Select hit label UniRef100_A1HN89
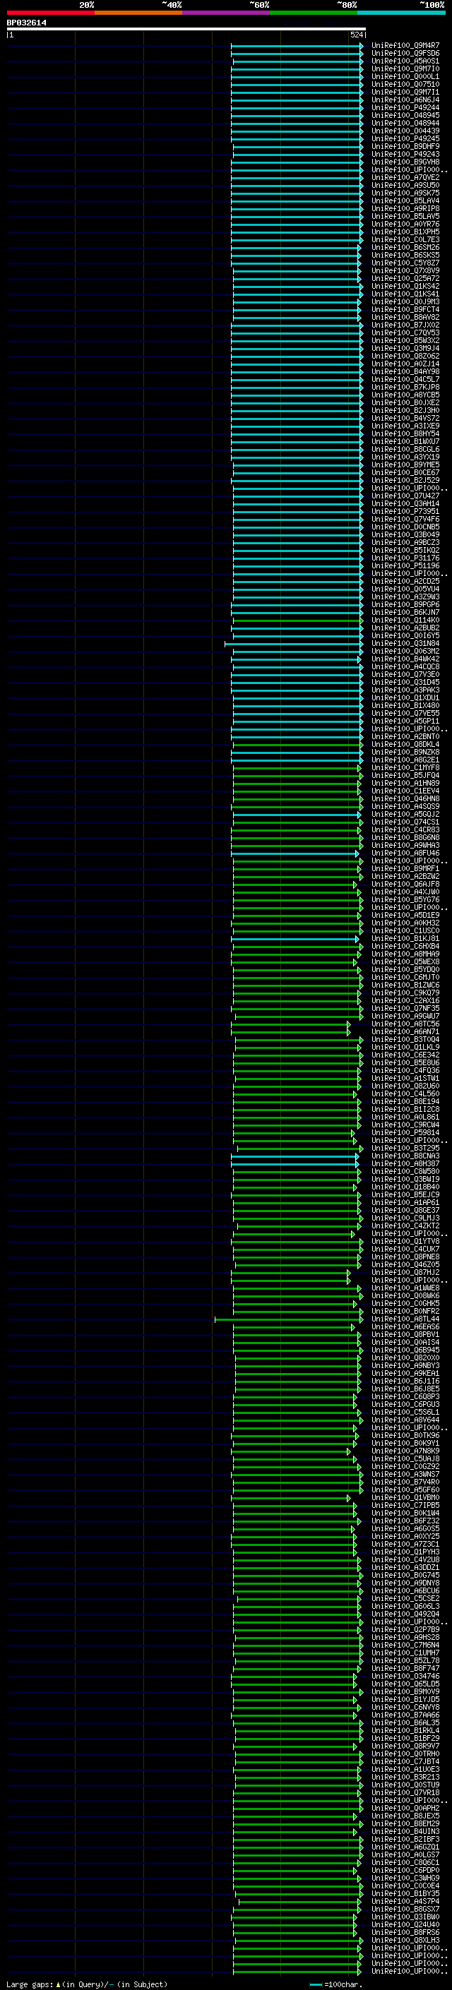This screenshot has width=452, height=1990. 405,784
